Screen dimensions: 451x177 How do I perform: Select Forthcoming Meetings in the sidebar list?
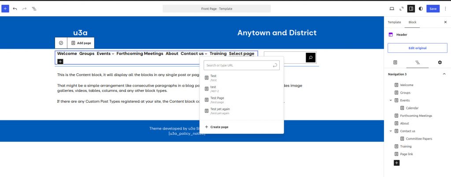pos(416,116)
